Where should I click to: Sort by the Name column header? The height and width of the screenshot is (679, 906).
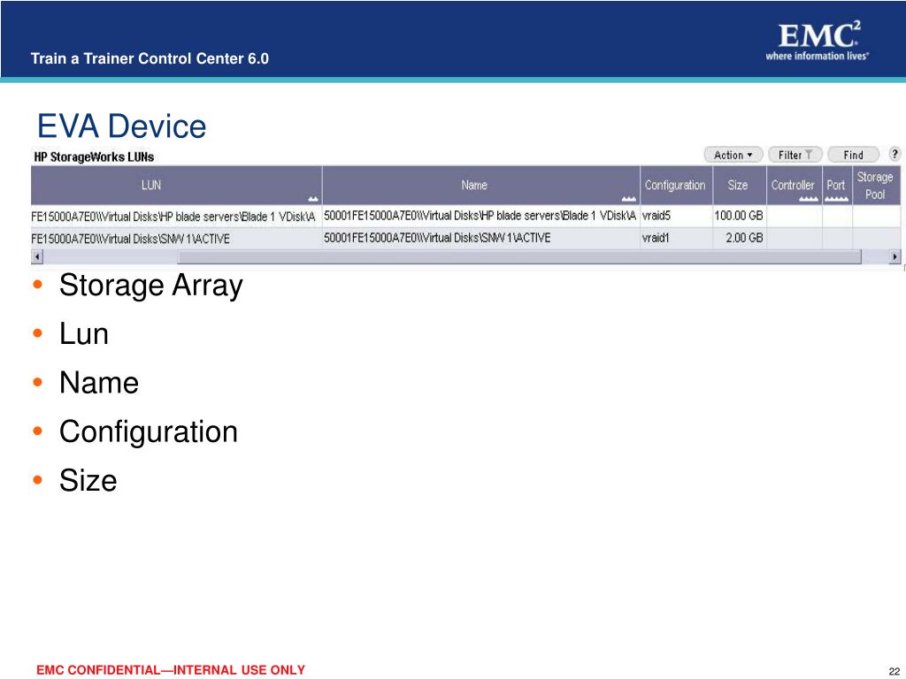coord(480,186)
